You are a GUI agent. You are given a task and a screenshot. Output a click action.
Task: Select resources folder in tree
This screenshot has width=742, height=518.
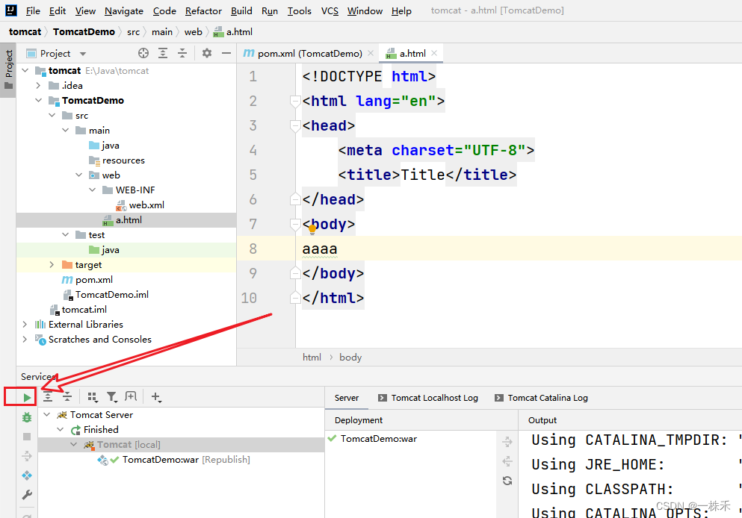[x=123, y=160]
